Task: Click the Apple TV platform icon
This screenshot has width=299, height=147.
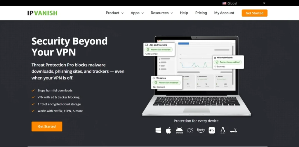Action: point(212,130)
